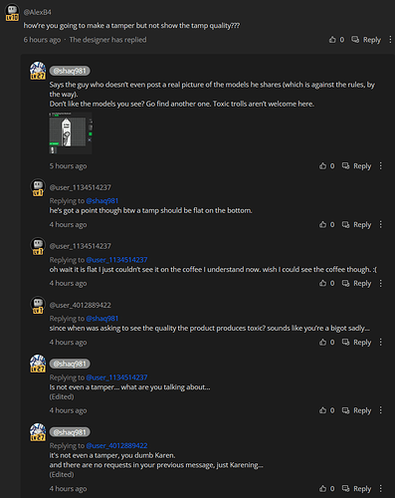395x498 pixels.
Task: Like the 'oh wait it is flat' comment
Action: [322, 284]
